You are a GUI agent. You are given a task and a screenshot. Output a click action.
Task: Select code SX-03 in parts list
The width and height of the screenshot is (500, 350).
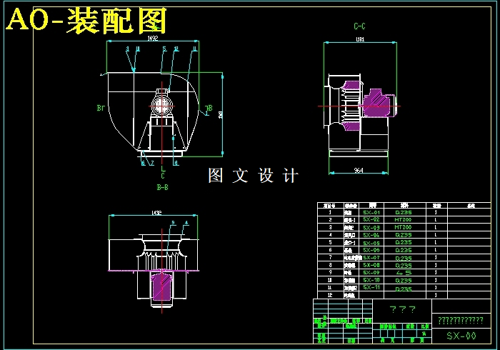pyautogui.click(x=371, y=228)
